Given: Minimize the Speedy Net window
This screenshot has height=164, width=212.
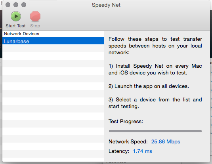Looking at the screenshot, I should (16, 5).
